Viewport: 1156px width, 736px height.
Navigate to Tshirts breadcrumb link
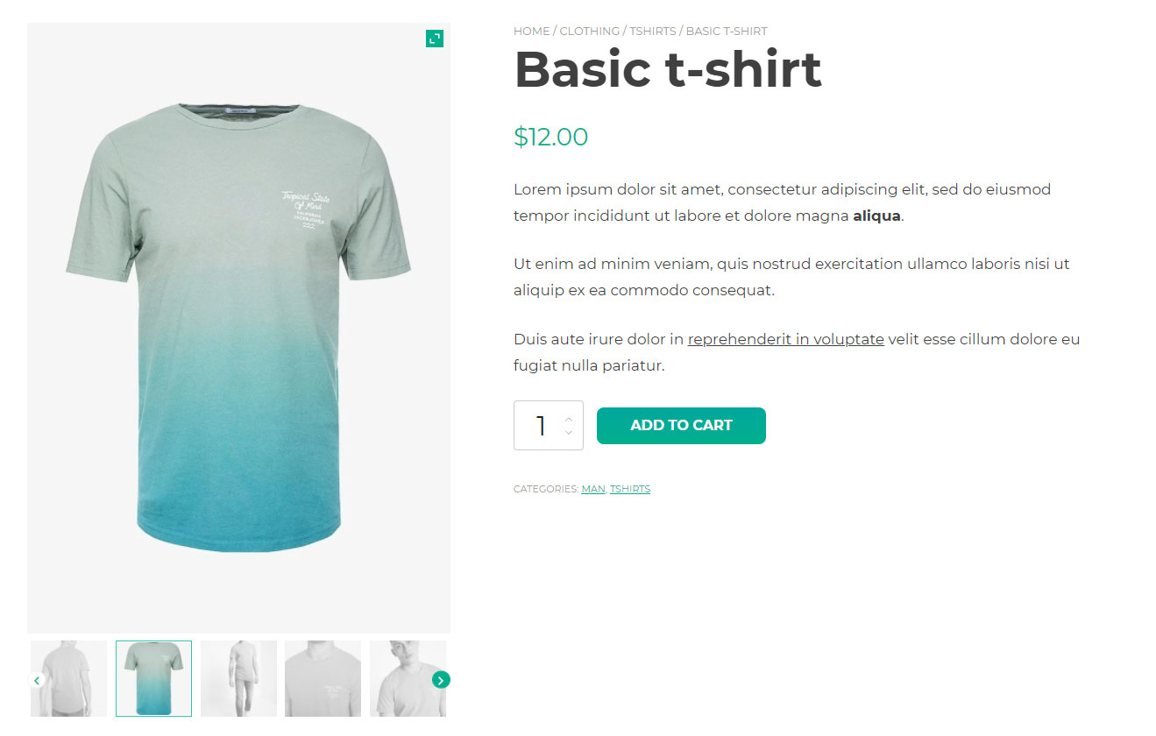click(653, 31)
